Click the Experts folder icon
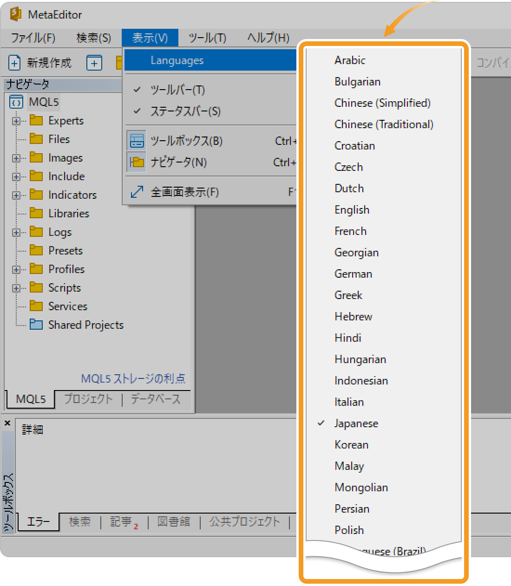Viewport: 511px width, 586px height. 36,120
